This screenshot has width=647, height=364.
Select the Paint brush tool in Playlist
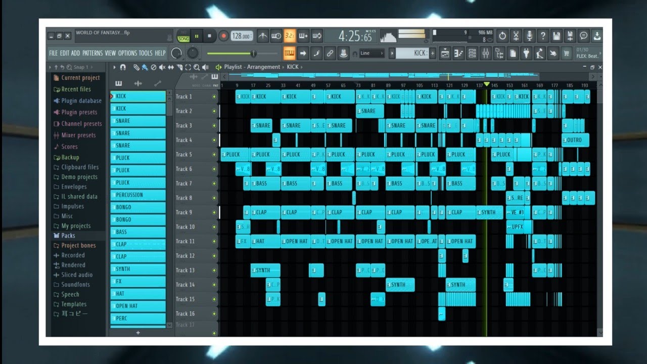[x=145, y=67]
